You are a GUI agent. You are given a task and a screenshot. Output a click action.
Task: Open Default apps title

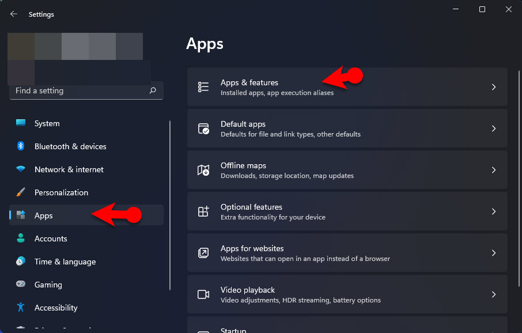coord(243,124)
